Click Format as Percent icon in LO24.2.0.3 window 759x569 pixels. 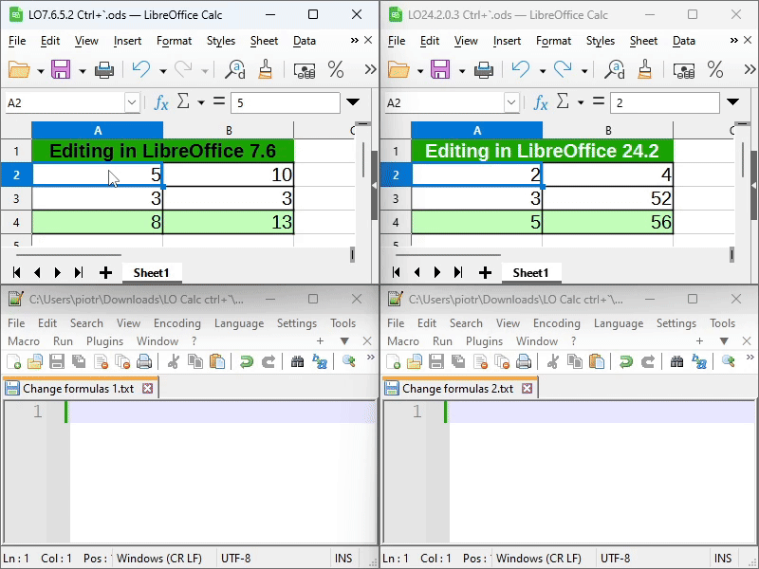[715, 69]
